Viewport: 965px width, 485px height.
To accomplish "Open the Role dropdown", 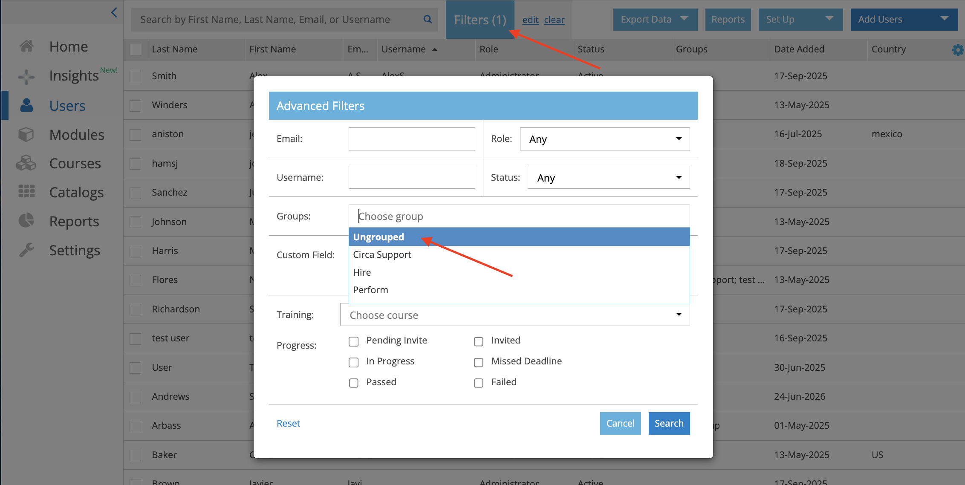I will pyautogui.click(x=605, y=139).
